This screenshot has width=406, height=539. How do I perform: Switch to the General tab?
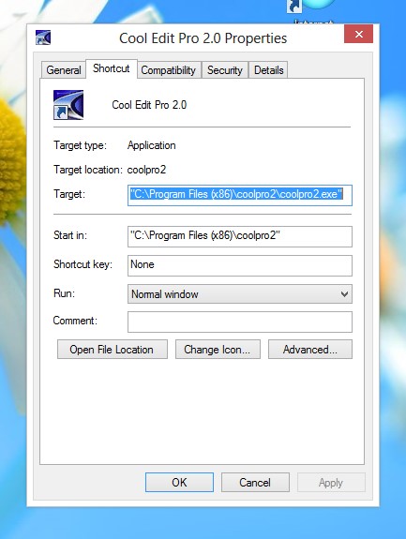[x=63, y=70]
